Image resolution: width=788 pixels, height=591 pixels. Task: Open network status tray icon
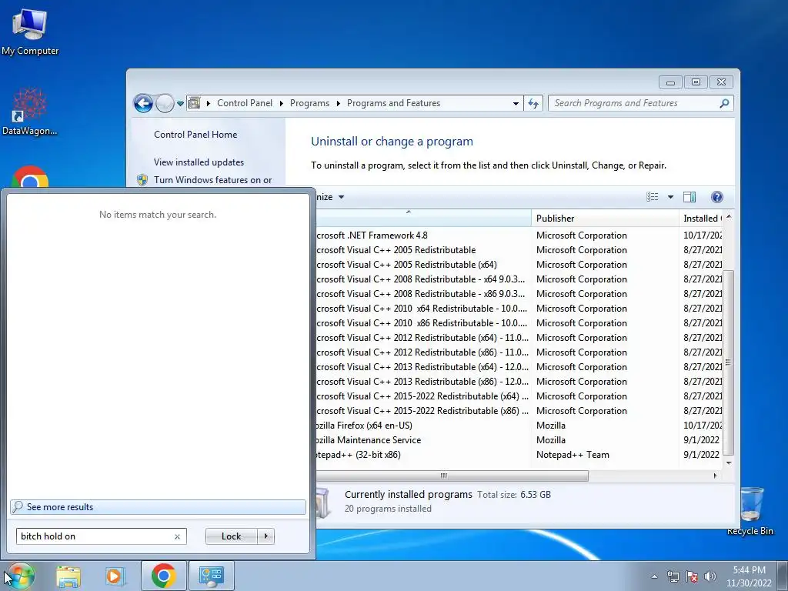[x=673, y=576]
